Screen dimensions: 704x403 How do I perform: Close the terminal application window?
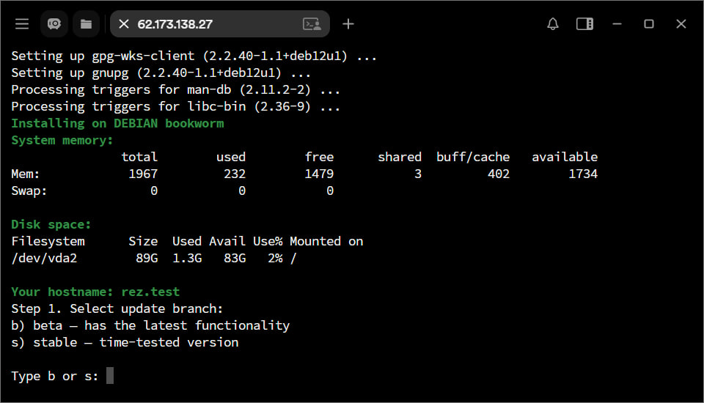pos(681,24)
